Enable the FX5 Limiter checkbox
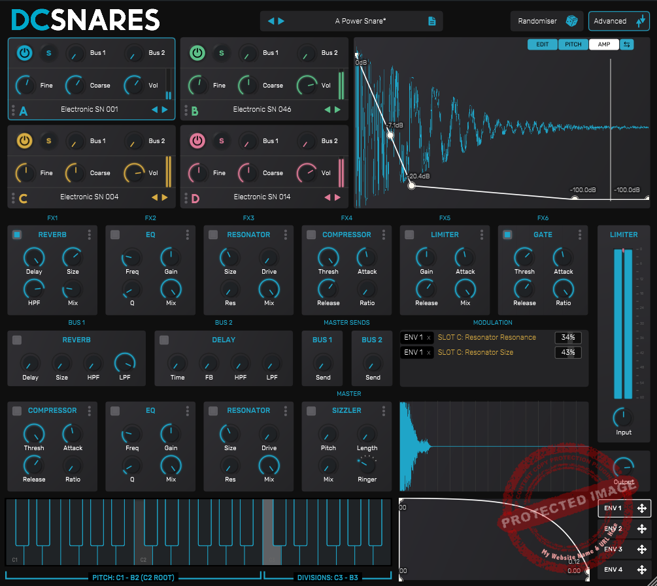Screen dimensions: 657x586 click(x=409, y=235)
